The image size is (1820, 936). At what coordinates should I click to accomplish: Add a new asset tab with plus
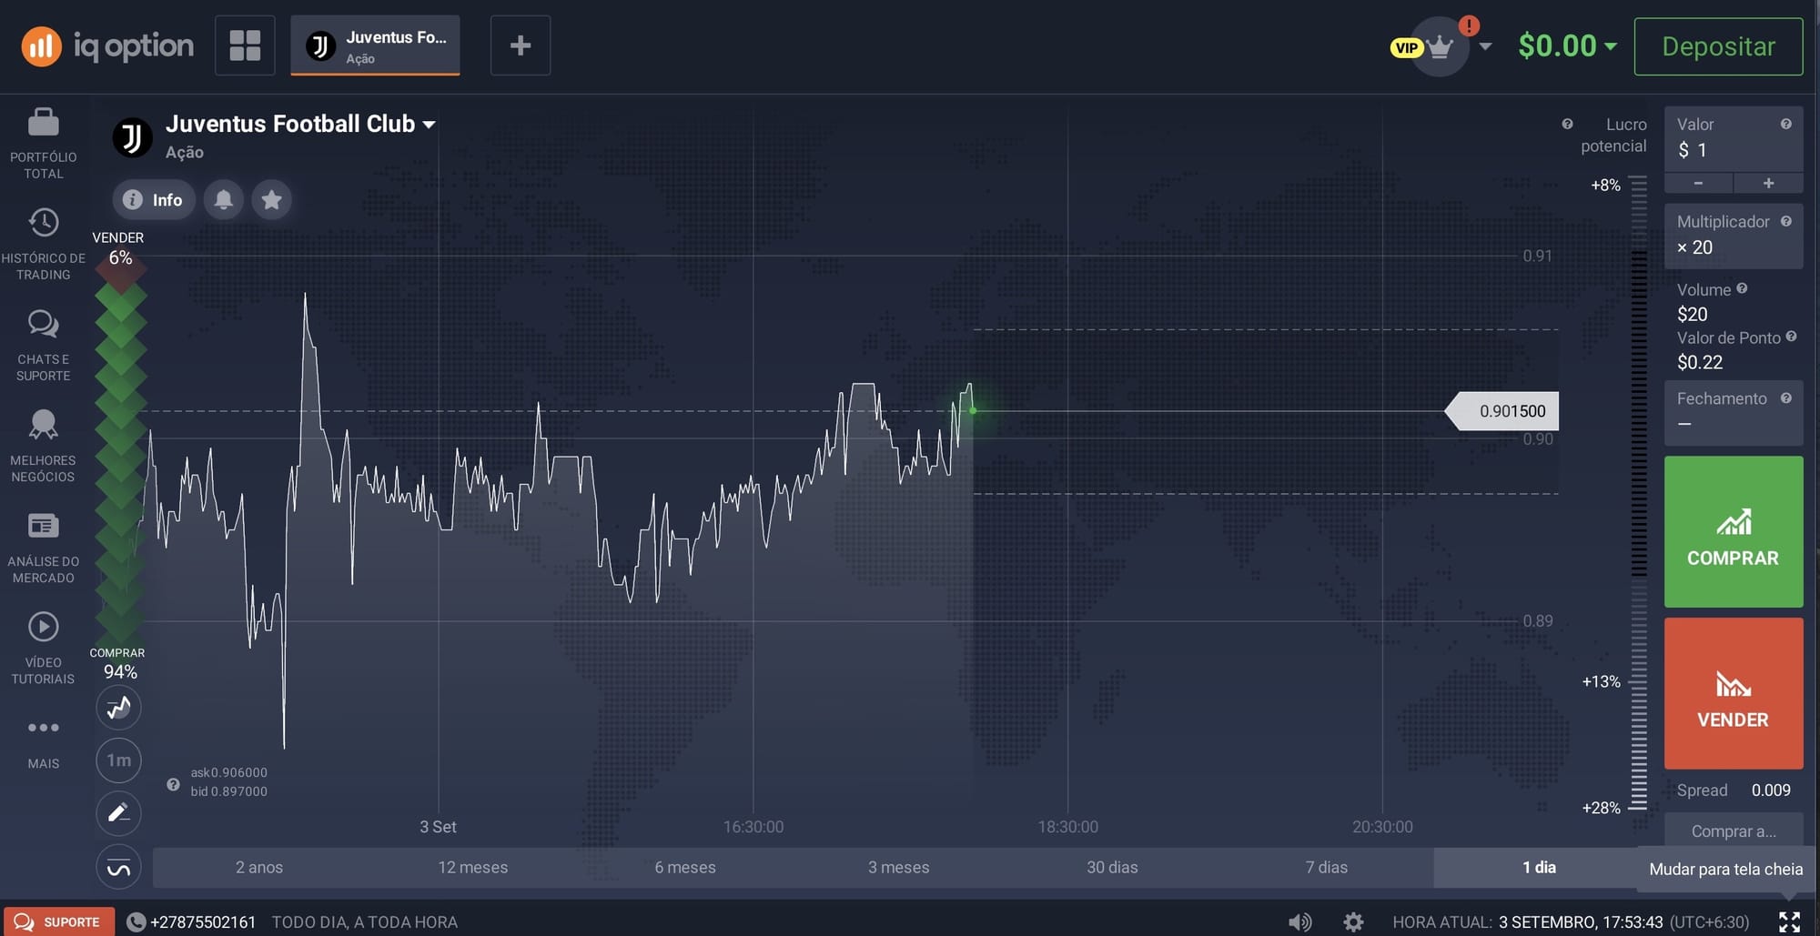point(521,45)
